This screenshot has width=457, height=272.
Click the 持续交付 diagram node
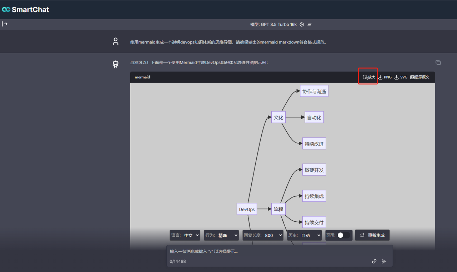314,222
